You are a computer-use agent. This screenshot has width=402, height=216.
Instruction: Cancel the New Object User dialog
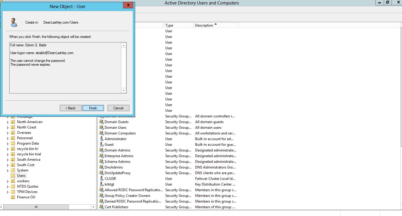118,108
